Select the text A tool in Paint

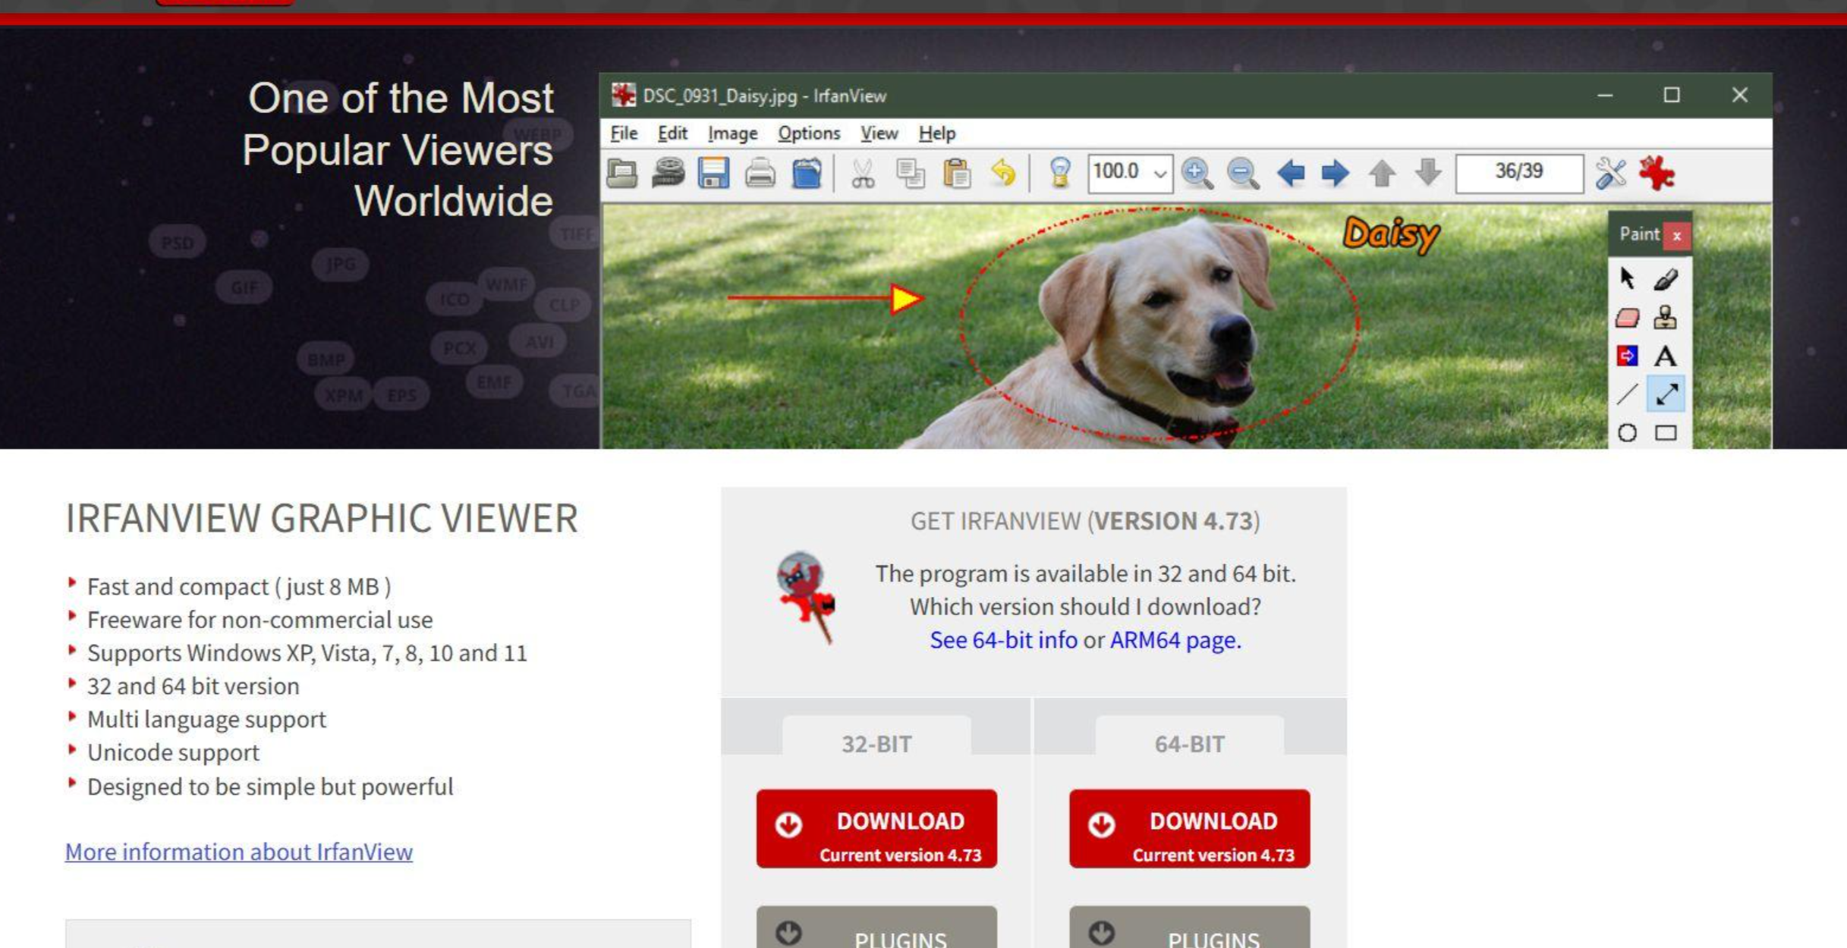pyautogui.click(x=1666, y=356)
